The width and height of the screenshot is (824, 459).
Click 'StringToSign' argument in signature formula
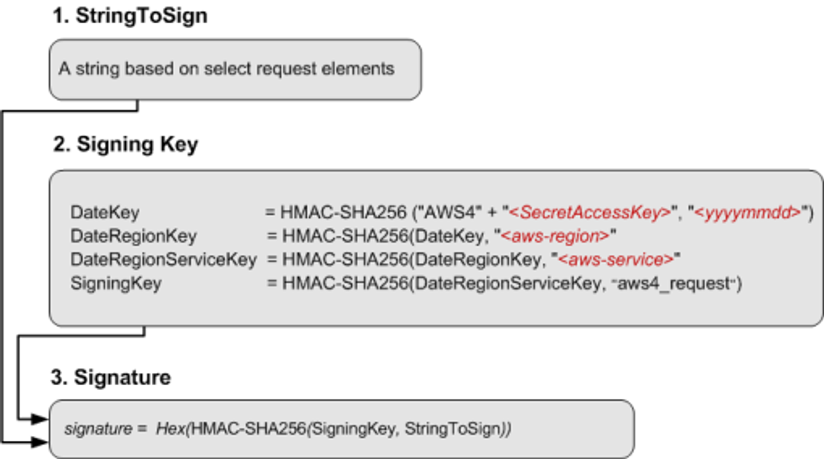[x=453, y=429]
